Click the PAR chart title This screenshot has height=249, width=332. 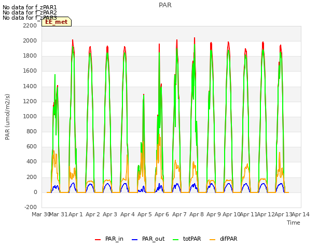tap(165, 5)
